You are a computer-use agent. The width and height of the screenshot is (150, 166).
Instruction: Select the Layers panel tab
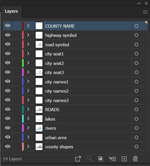(x=11, y=11)
